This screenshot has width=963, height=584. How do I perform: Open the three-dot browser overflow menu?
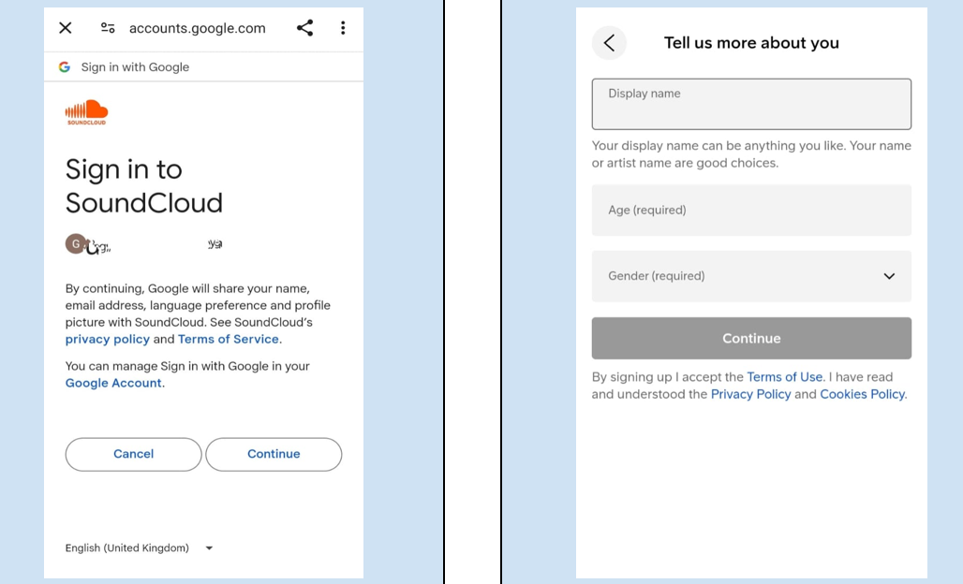point(343,28)
